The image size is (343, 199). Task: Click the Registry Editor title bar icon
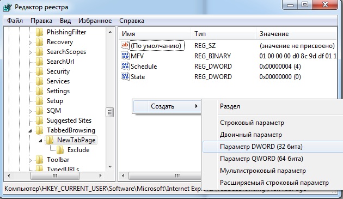pyautogui.click(x=7, y=7)
